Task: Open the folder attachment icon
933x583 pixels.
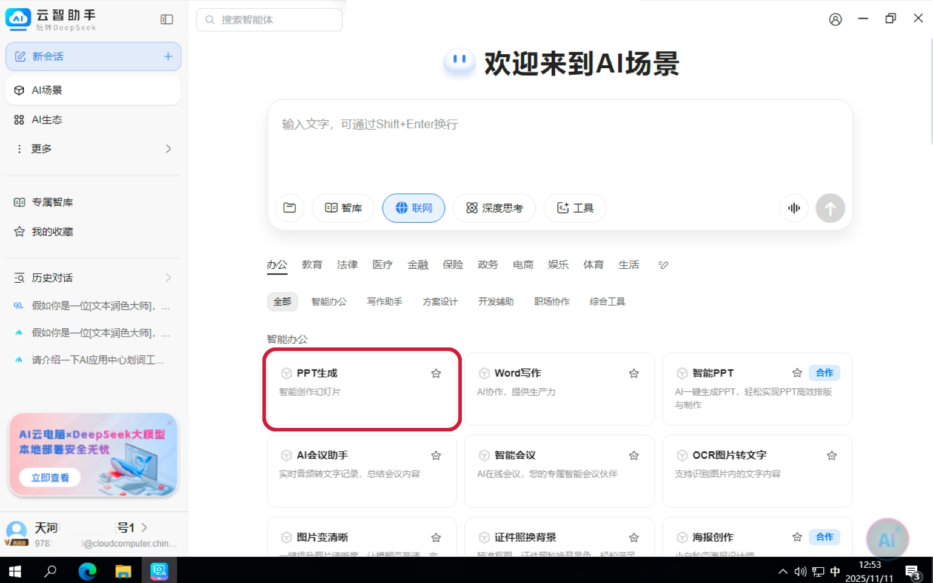Action: (x=290, y=208)
